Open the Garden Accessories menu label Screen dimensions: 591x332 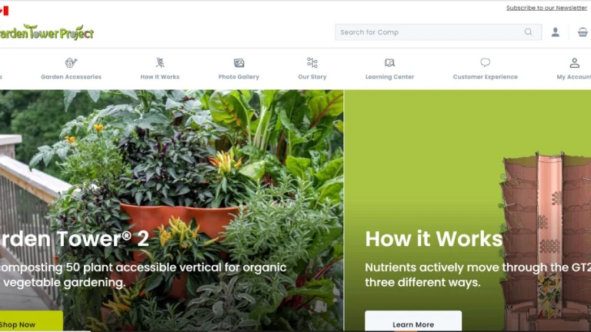[72, 77]
